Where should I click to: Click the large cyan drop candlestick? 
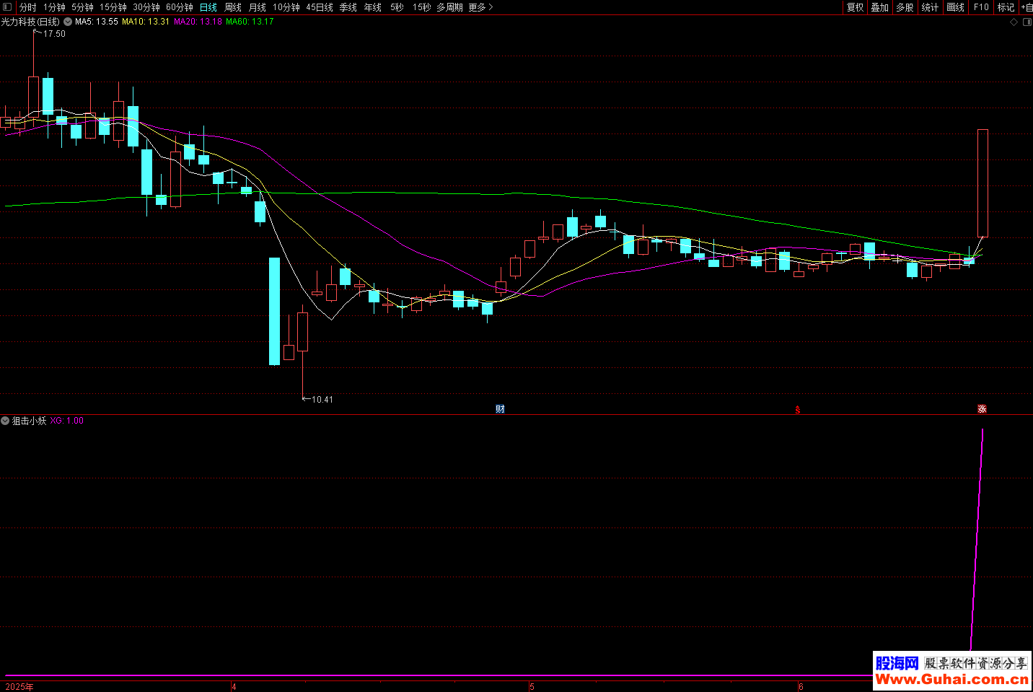pyautogui.click(x=274, y=311)
